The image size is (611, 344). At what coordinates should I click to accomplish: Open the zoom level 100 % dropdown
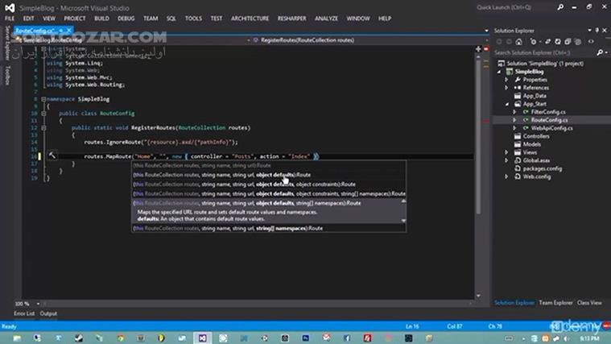pos(38,304)
